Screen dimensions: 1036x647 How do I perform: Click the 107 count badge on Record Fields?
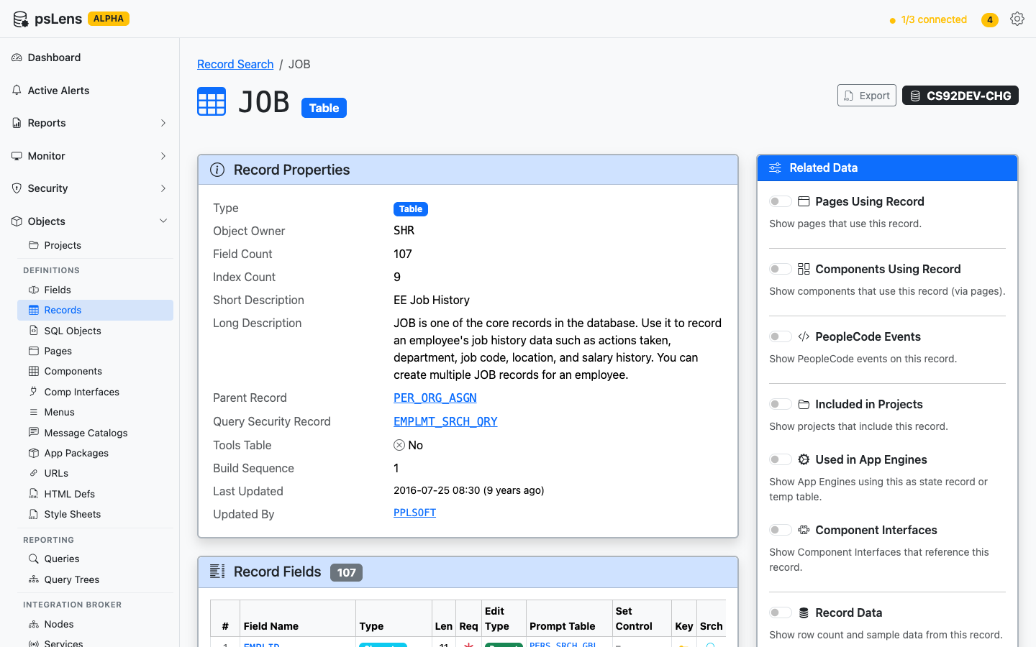[346, 572]
